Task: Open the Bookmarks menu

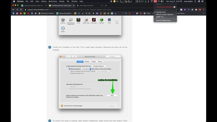Action: pyautogui.click(x=53, y=1)
